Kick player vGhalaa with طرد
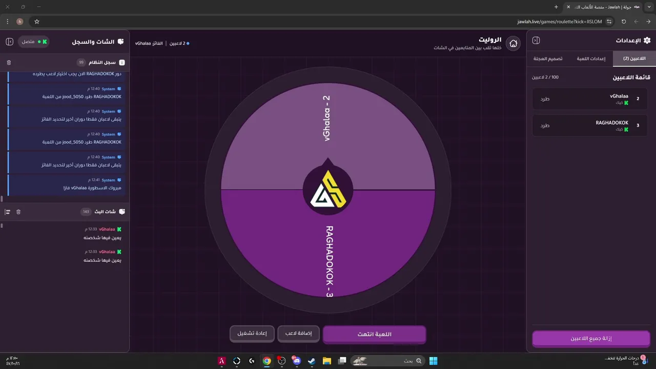Viewport: 656px width, 369px height. click(x=545, y=99)
